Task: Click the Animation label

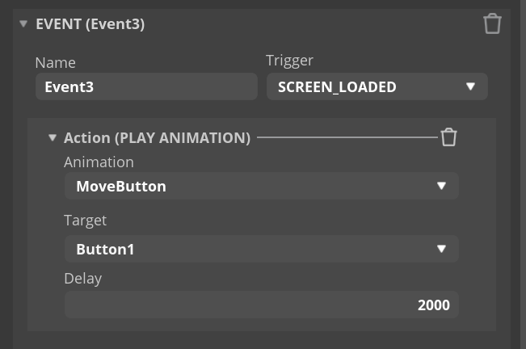Action: click(x=99, y=162)
